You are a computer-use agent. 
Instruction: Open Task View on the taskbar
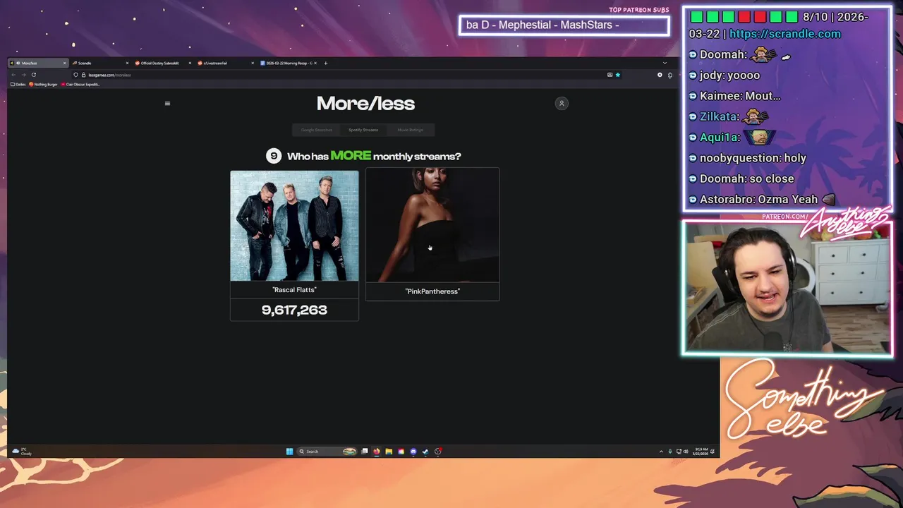tap(365, 452)
